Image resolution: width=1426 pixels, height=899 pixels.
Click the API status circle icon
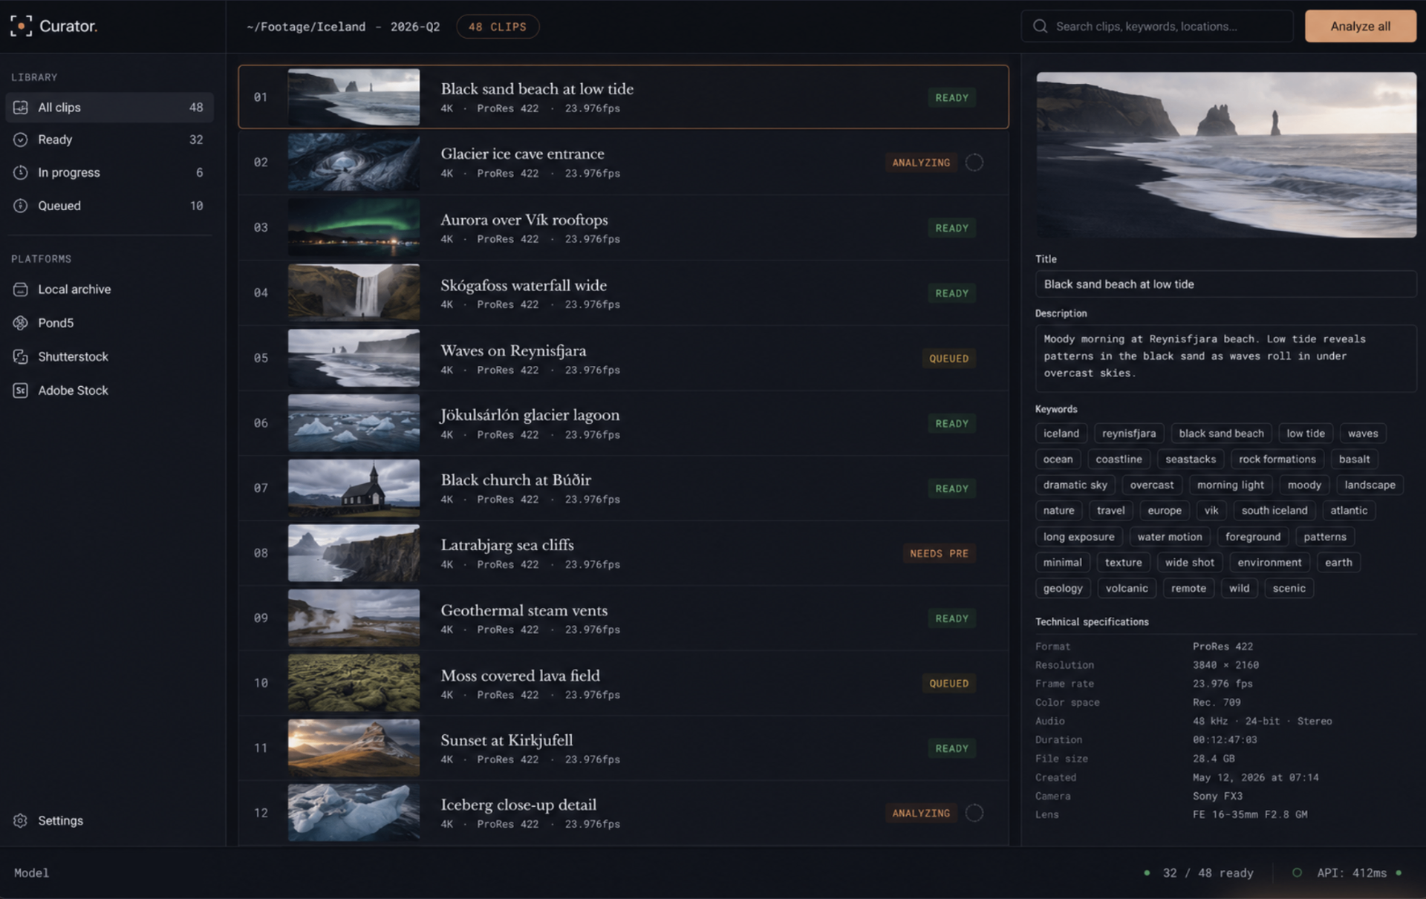pyautogui.click(x=1297, y=873)
